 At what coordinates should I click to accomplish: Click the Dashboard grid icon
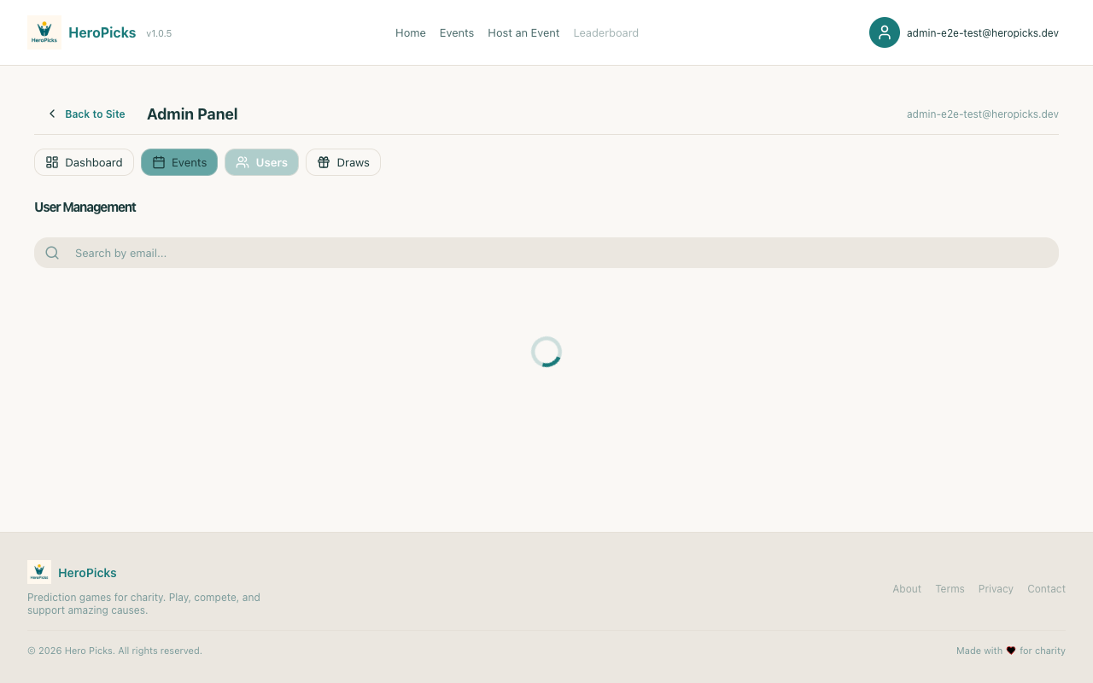(52, 162)
